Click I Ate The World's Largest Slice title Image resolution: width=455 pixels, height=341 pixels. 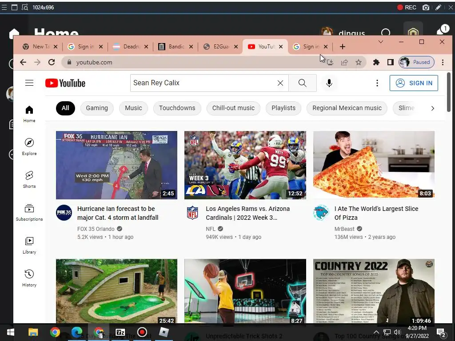(376, 213)
